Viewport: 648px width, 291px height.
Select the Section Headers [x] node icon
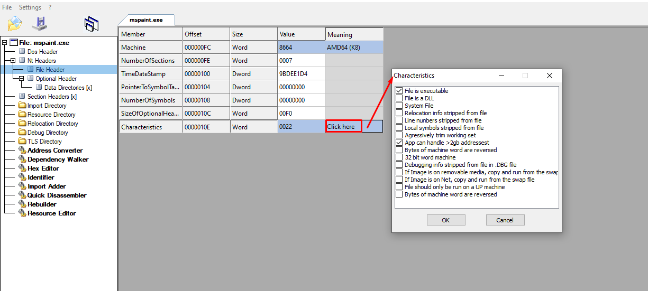coord(22,97)
